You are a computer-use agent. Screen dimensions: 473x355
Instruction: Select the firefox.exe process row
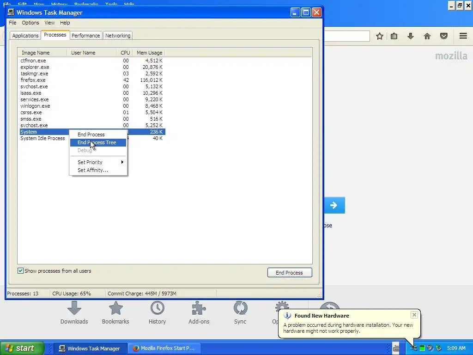pyautogui.click(x=92, y=80)
